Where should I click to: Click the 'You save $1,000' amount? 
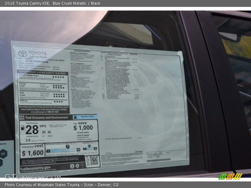coord(83,128)
